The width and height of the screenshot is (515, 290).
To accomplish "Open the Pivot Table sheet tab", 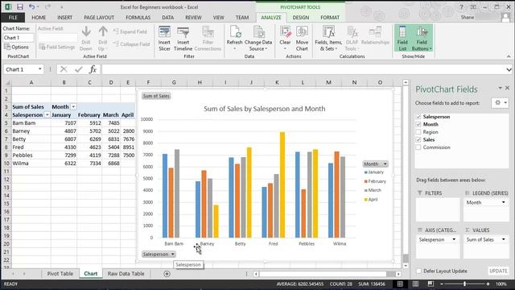I will 60,274.
